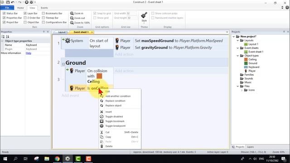Click Add action in event 3

(124, 71)
